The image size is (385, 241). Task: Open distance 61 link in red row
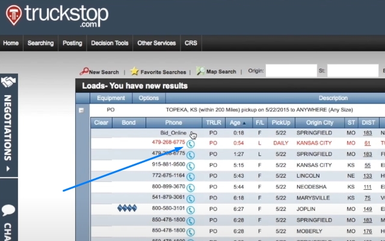tap(368, 143)
